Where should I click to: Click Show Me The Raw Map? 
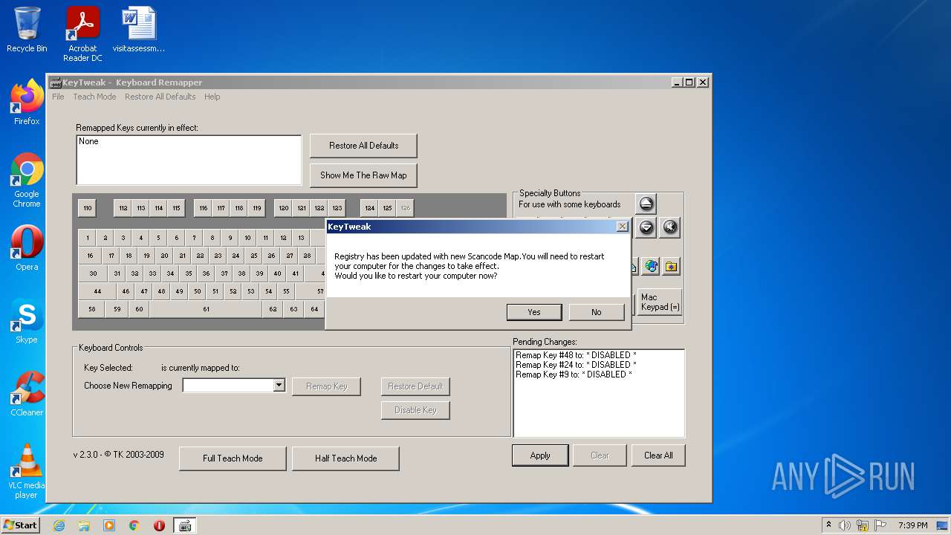coord(363,175)
